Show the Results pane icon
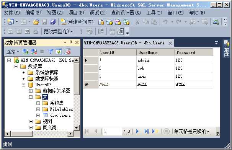Screen dimensions: 232x150 [36, 31]
